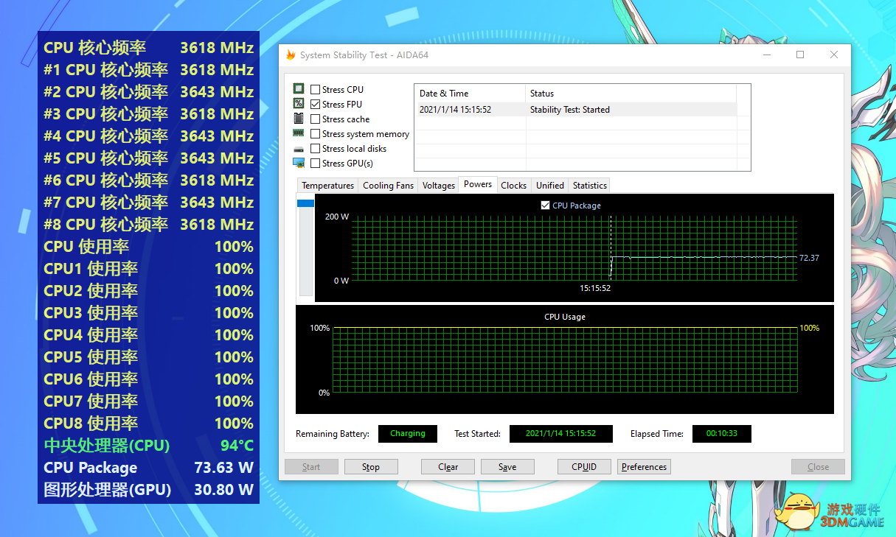896x537 pixels.
Task: Toggle the CPU Package graph checkbox
Action: tap(545, 206)
